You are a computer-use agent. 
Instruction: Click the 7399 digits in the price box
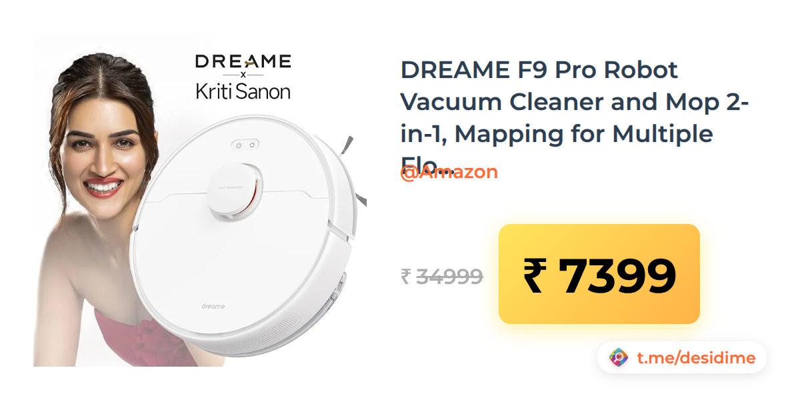pos(617,276)
